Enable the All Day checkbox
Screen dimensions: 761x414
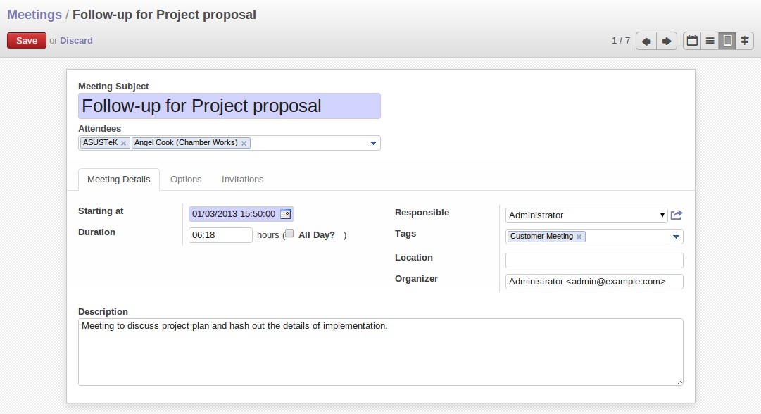click(289, 234)
